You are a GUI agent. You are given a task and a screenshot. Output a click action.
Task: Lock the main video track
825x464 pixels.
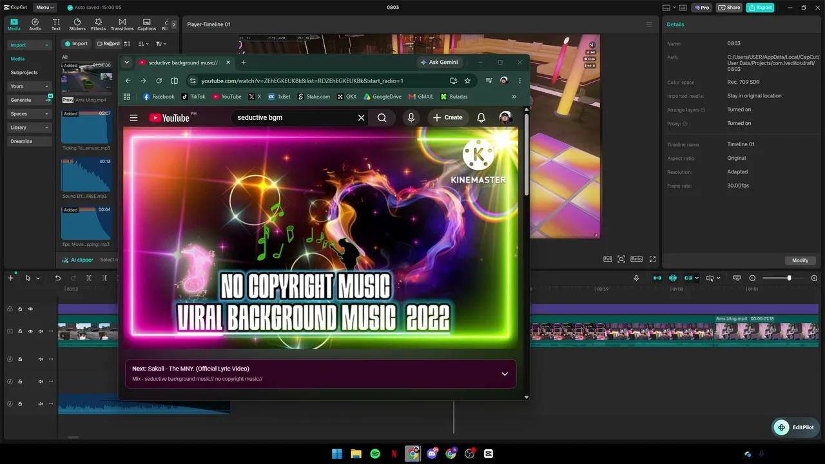[20, 331]
